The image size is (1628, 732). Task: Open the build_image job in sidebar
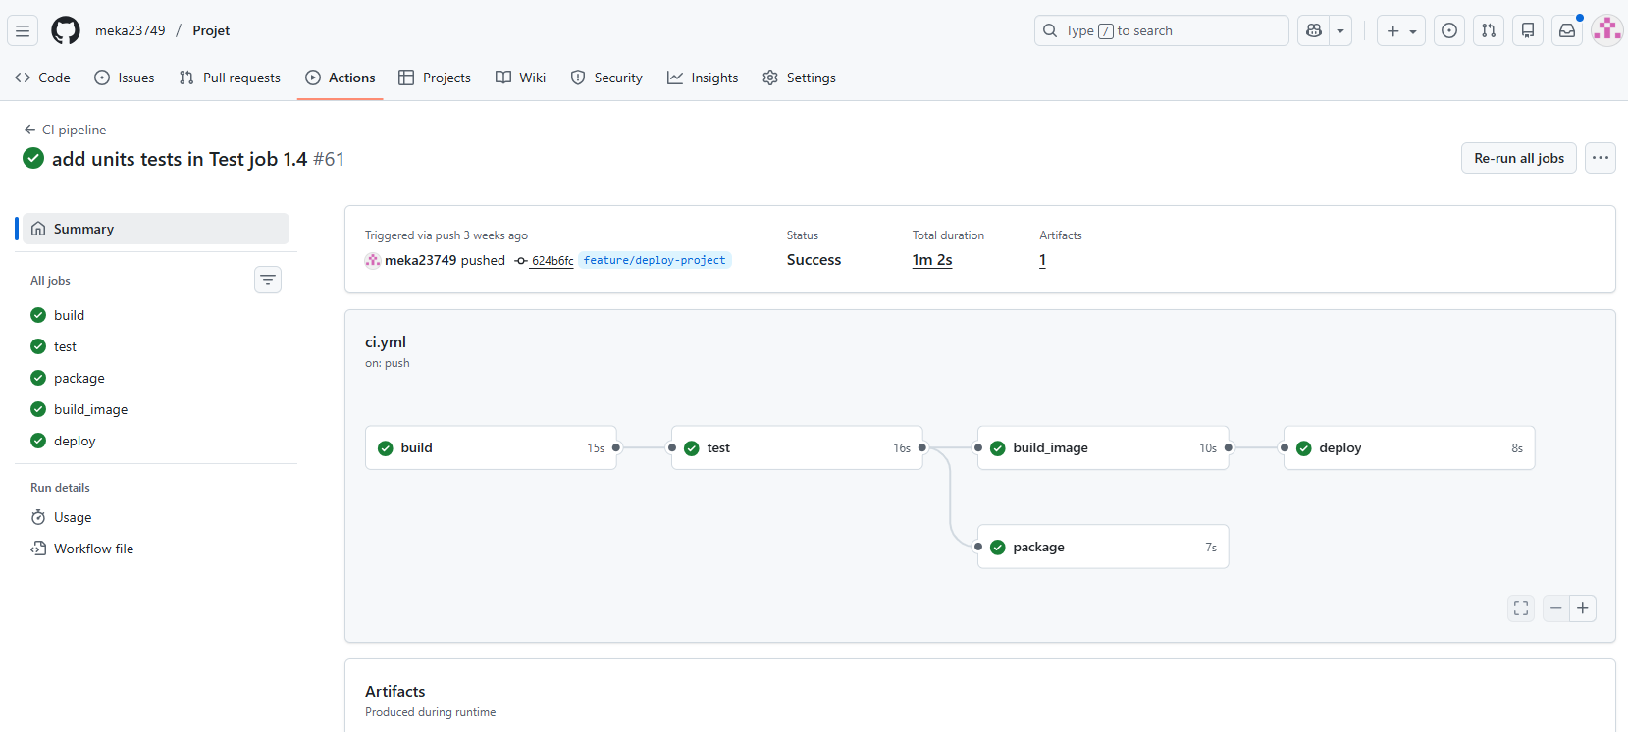(156, 409)
